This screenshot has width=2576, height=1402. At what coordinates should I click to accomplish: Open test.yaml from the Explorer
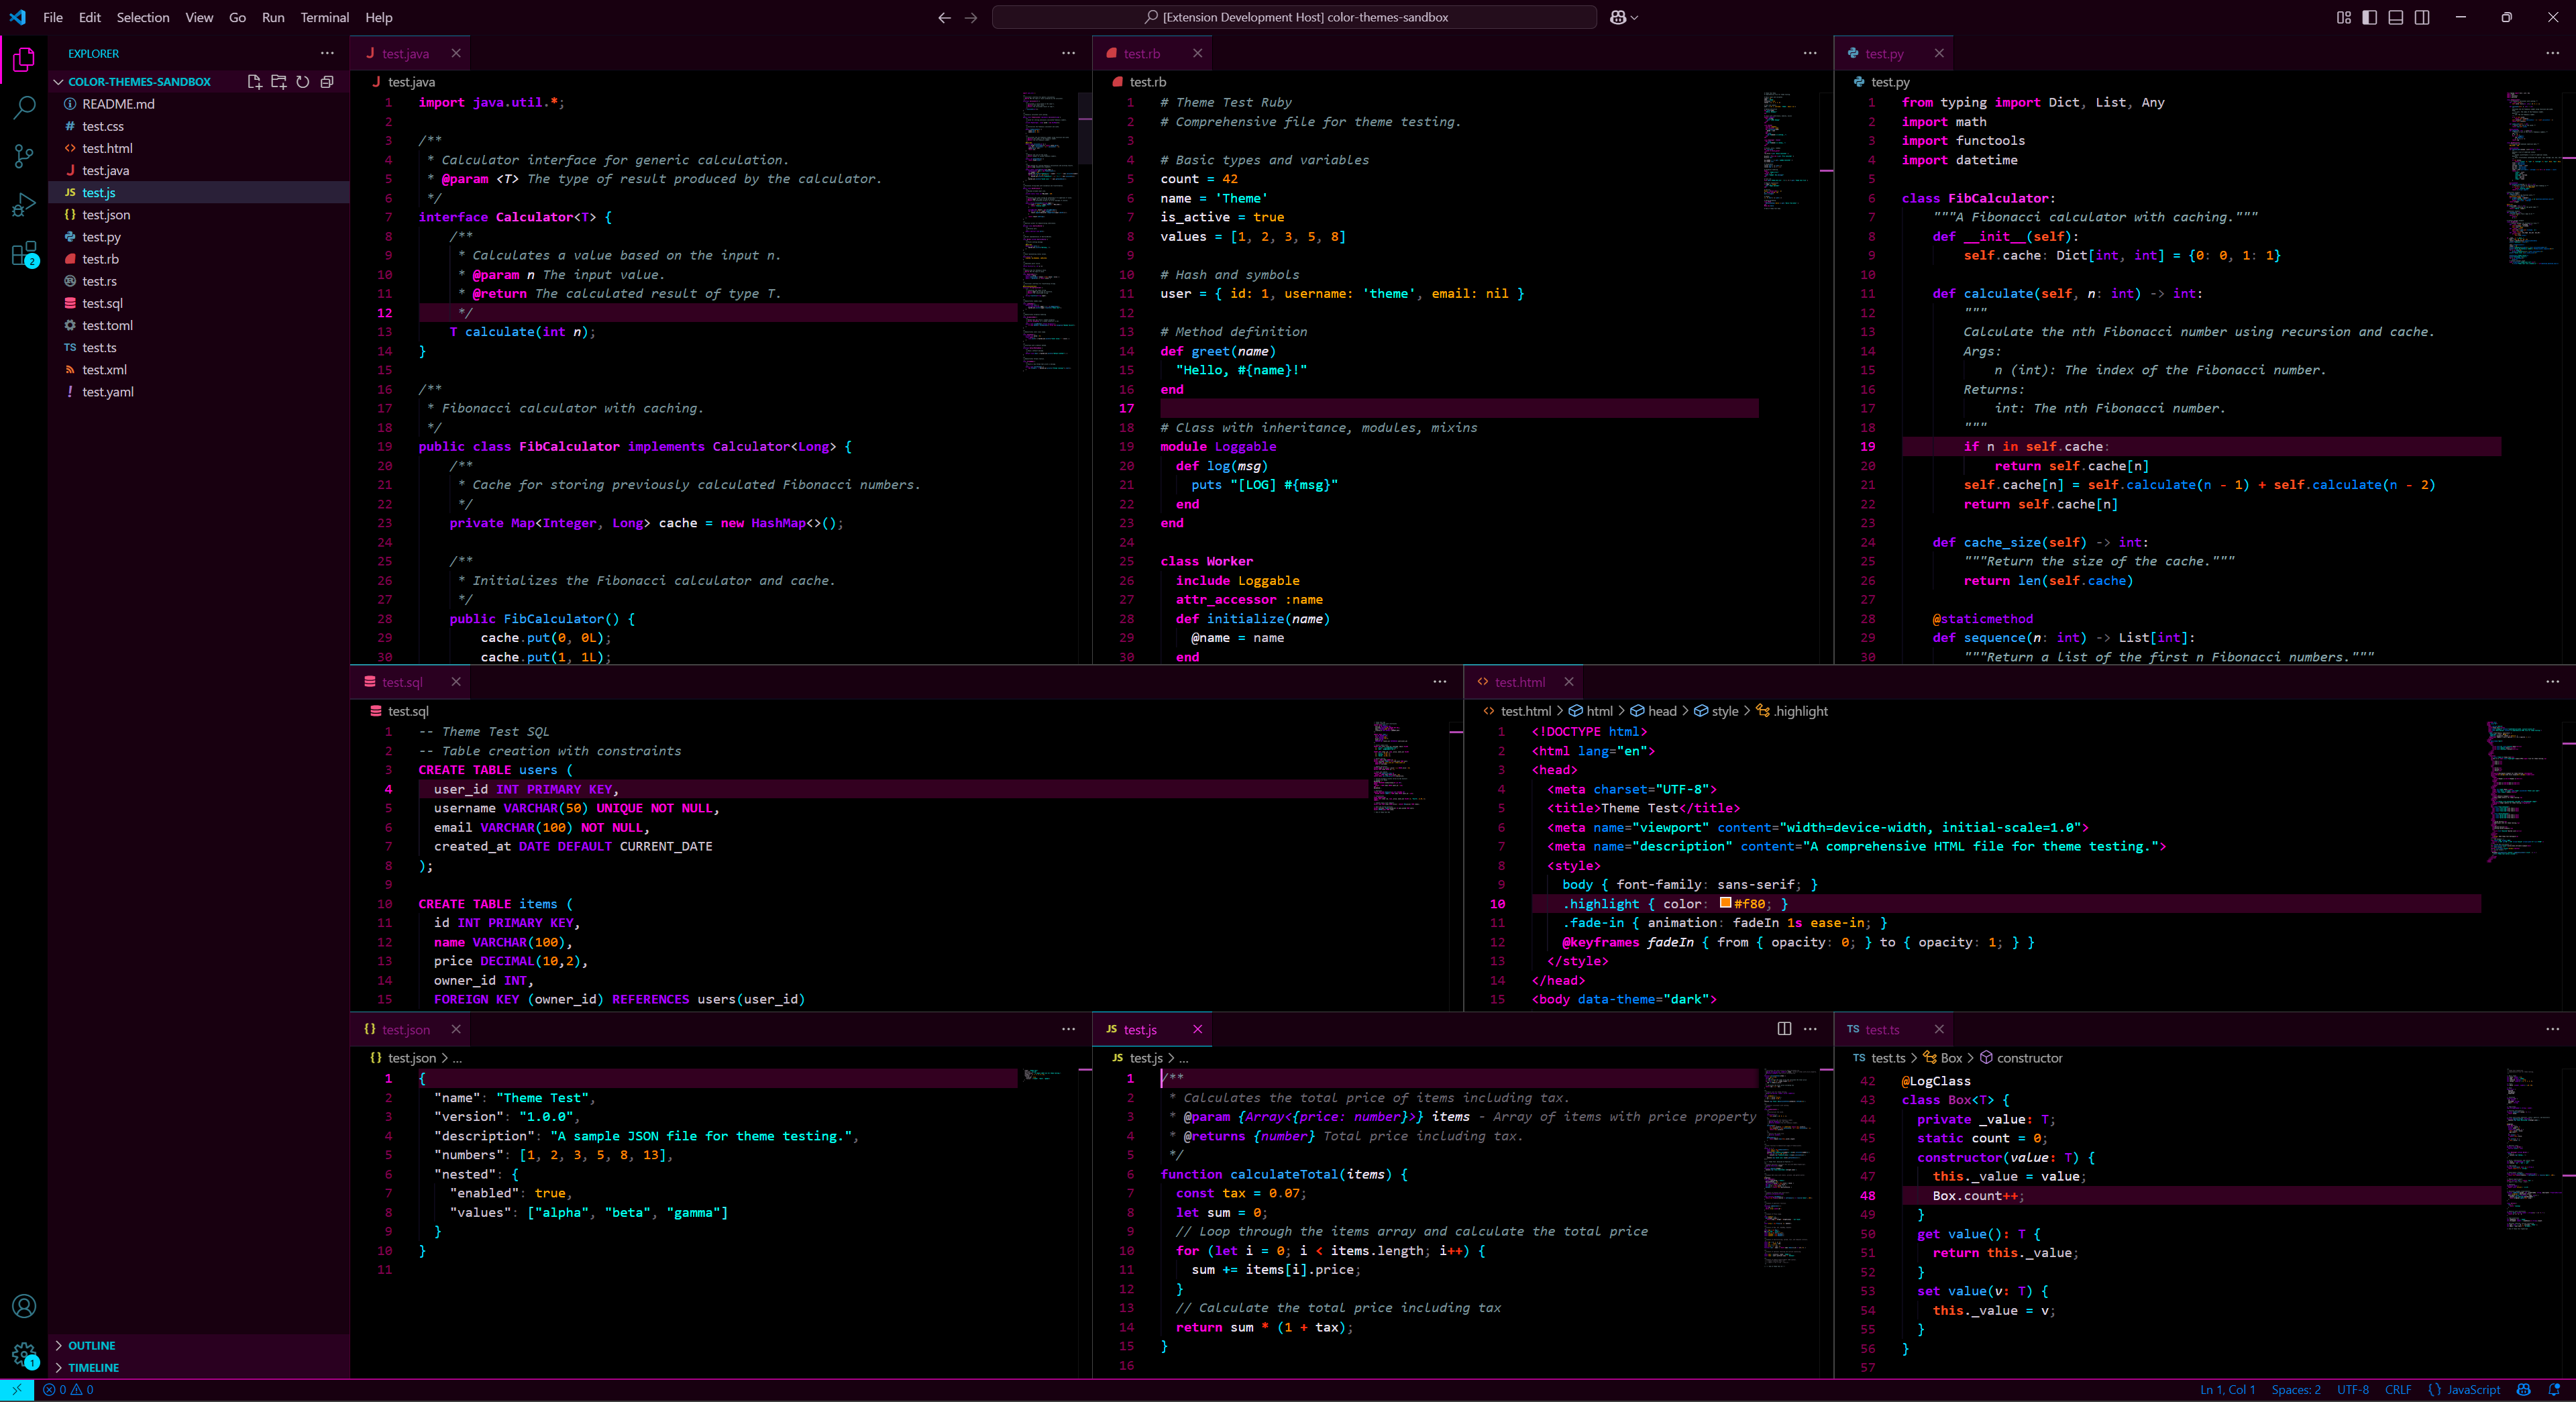click(x=108, y=392)
